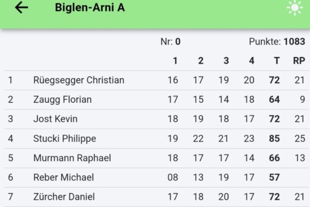Click Reber Michael's round 1 score 08

pyautogui.click(x=173, y=177)
